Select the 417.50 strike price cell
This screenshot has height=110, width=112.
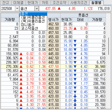(53, 100)
